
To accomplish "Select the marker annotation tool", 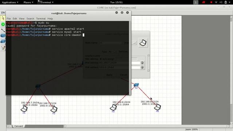I will [3, 48].
